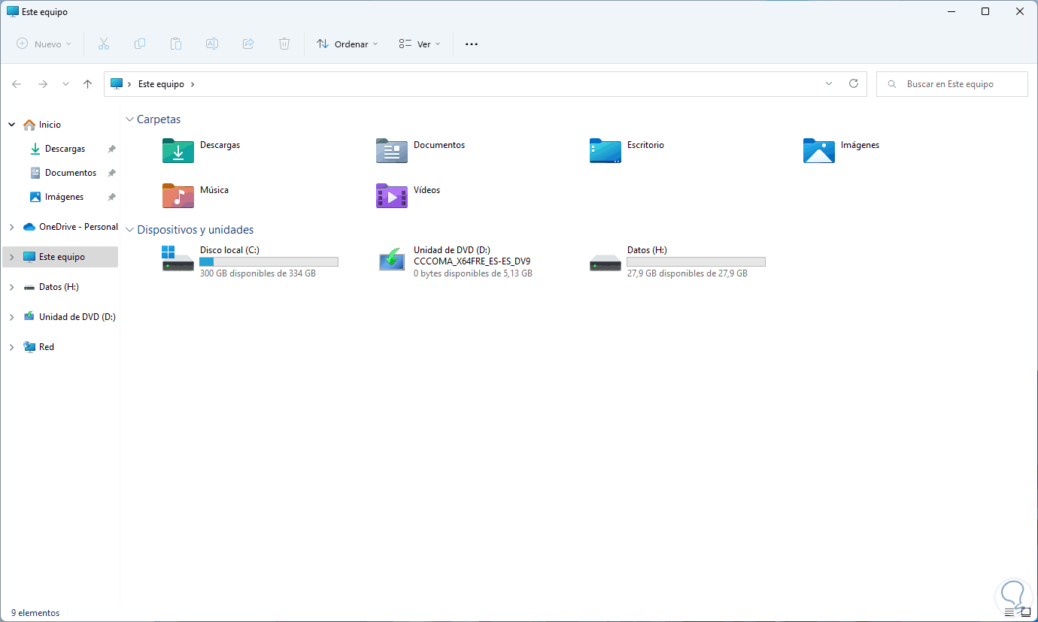This screenshot has width=1038, height=622.
Task: Click "27,9 GB disponibles de 27,9 GB" text
Action: pyautogui.click(x=687, y=274)
